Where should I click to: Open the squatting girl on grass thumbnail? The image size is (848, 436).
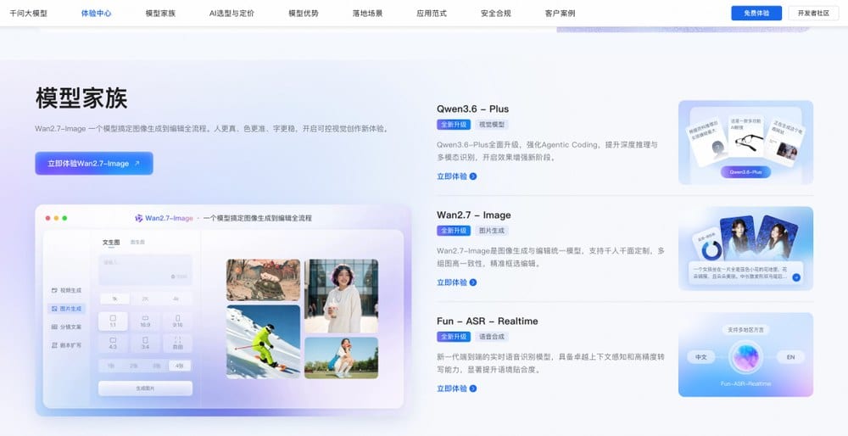click(x=341, y=358)
